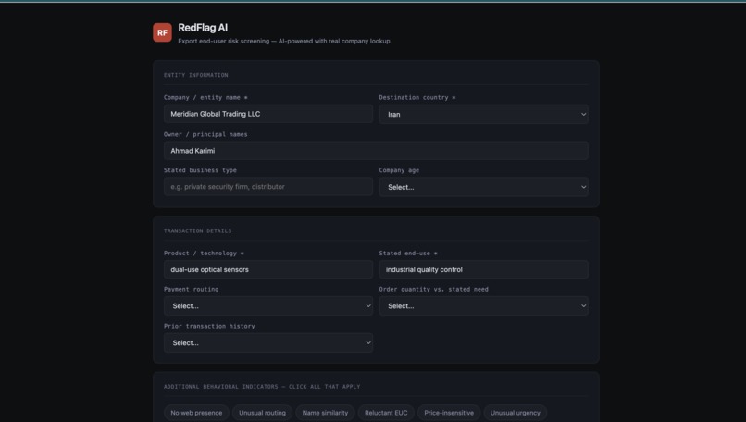The height and width of the screenshot is (422, 746).
Task: Open the Payment routing dropdown
Action: 268,306
